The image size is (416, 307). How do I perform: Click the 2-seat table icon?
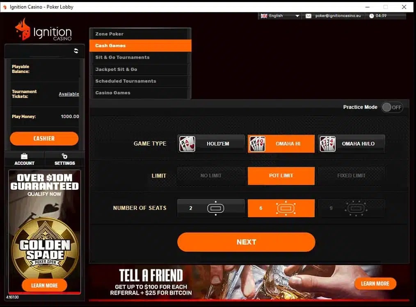pyautogui.click(x=215, y=208)
